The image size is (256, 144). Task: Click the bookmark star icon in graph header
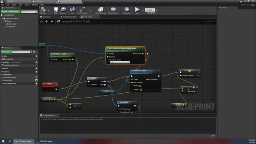tap(42, 21)
